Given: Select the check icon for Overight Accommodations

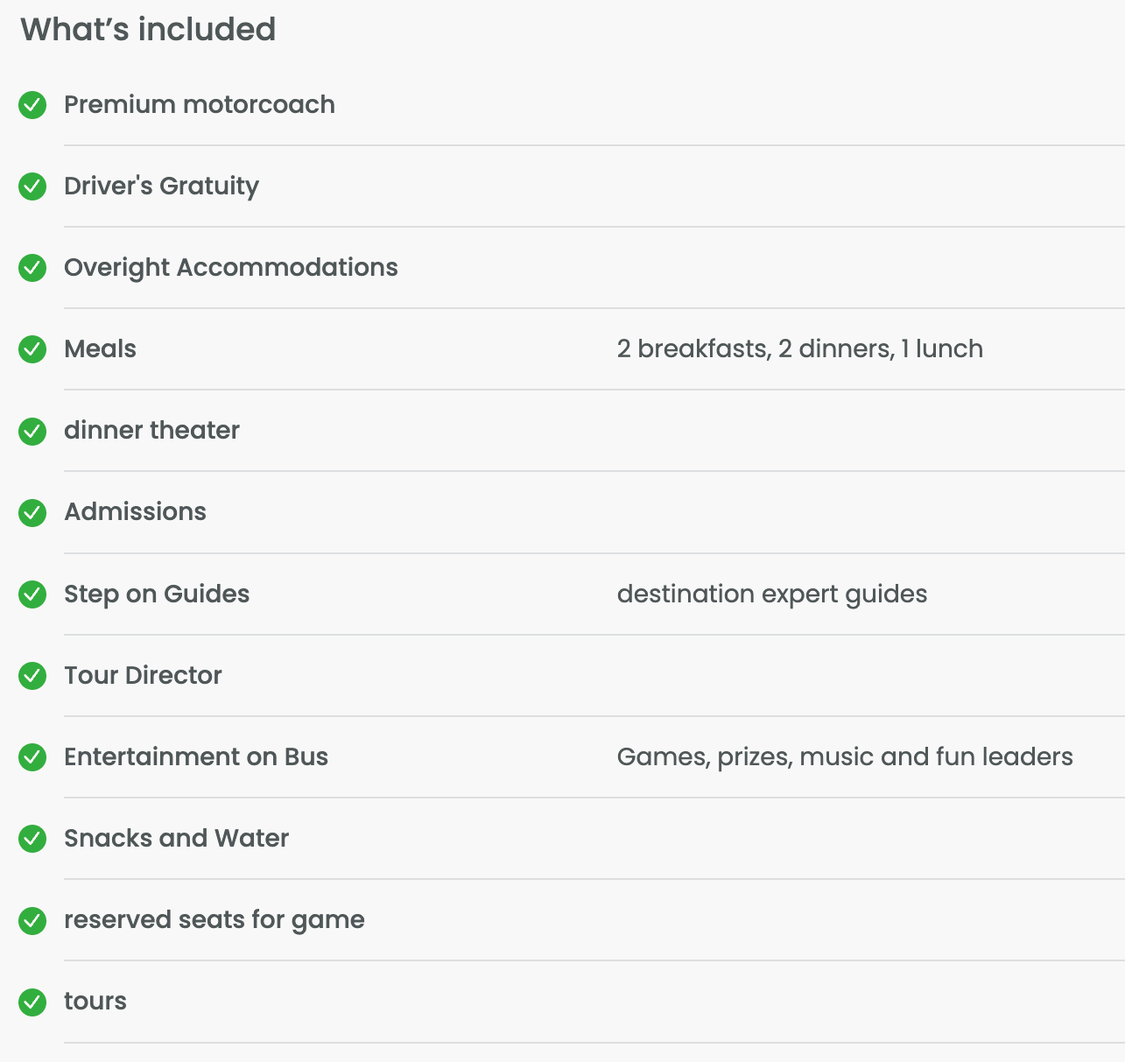Looking at the screenshot, I should tap(32, 268).
